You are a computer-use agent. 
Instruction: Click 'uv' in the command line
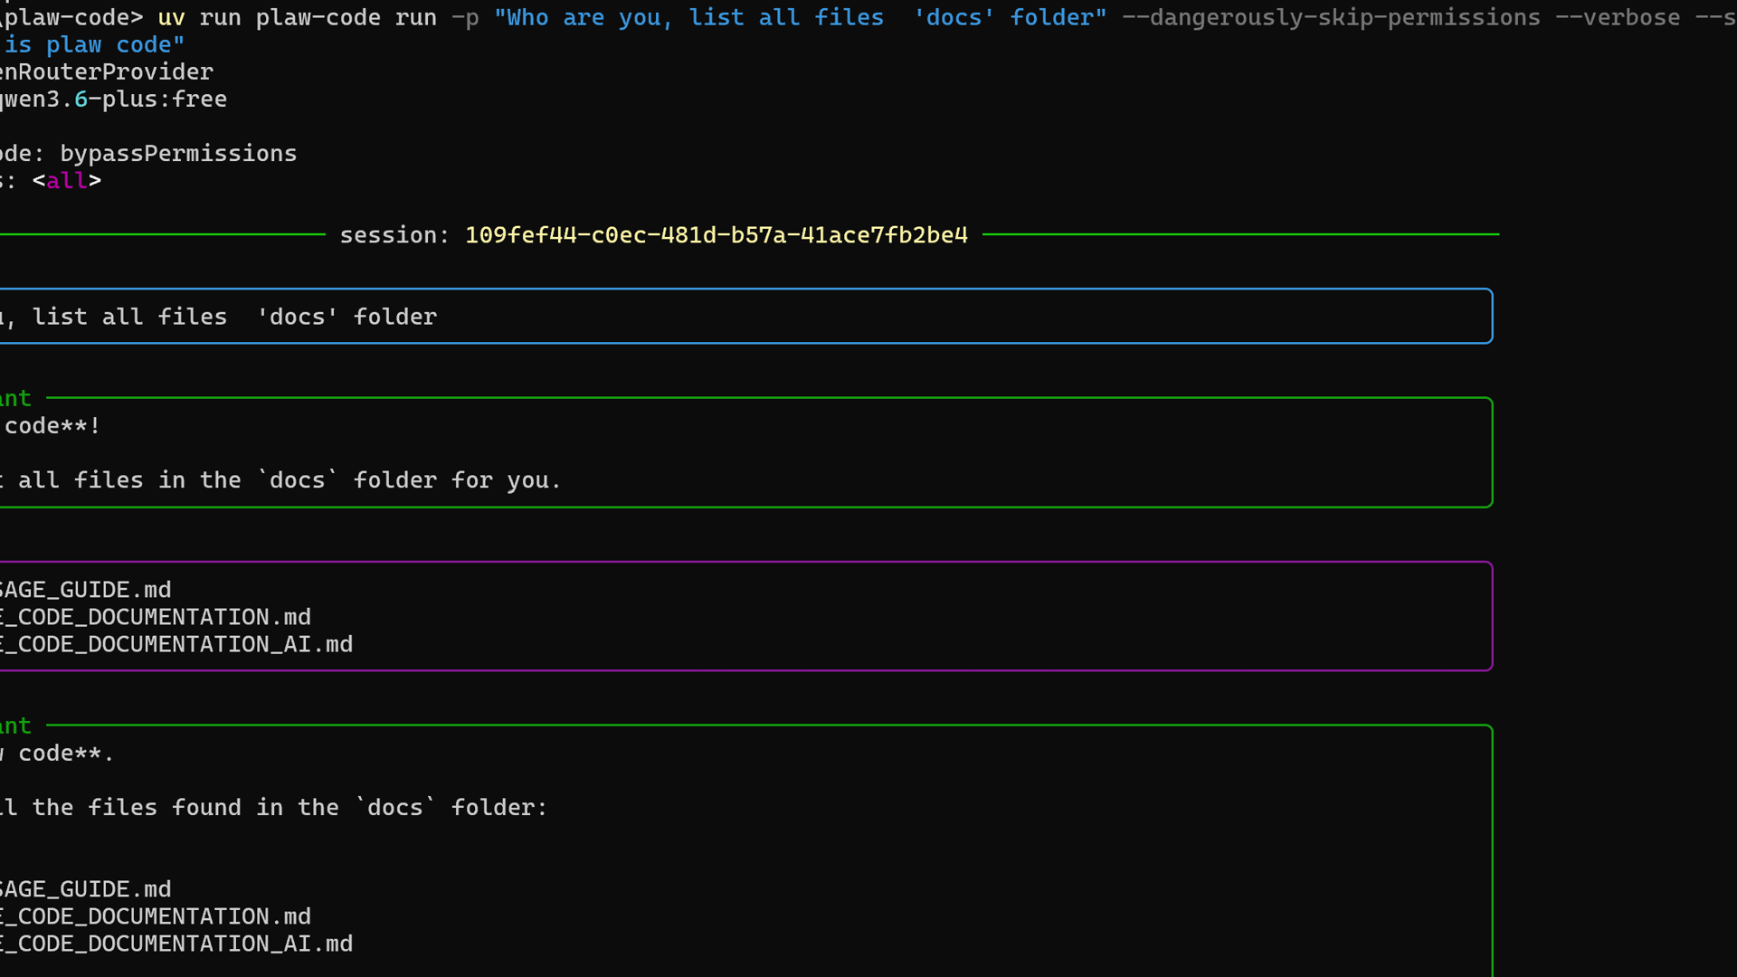pyautogui.click(x=171, y=18)
